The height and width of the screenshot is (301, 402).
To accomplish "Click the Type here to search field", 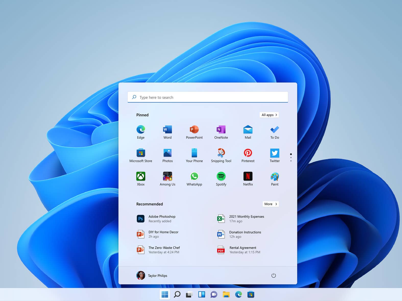I will coord(208,97).
